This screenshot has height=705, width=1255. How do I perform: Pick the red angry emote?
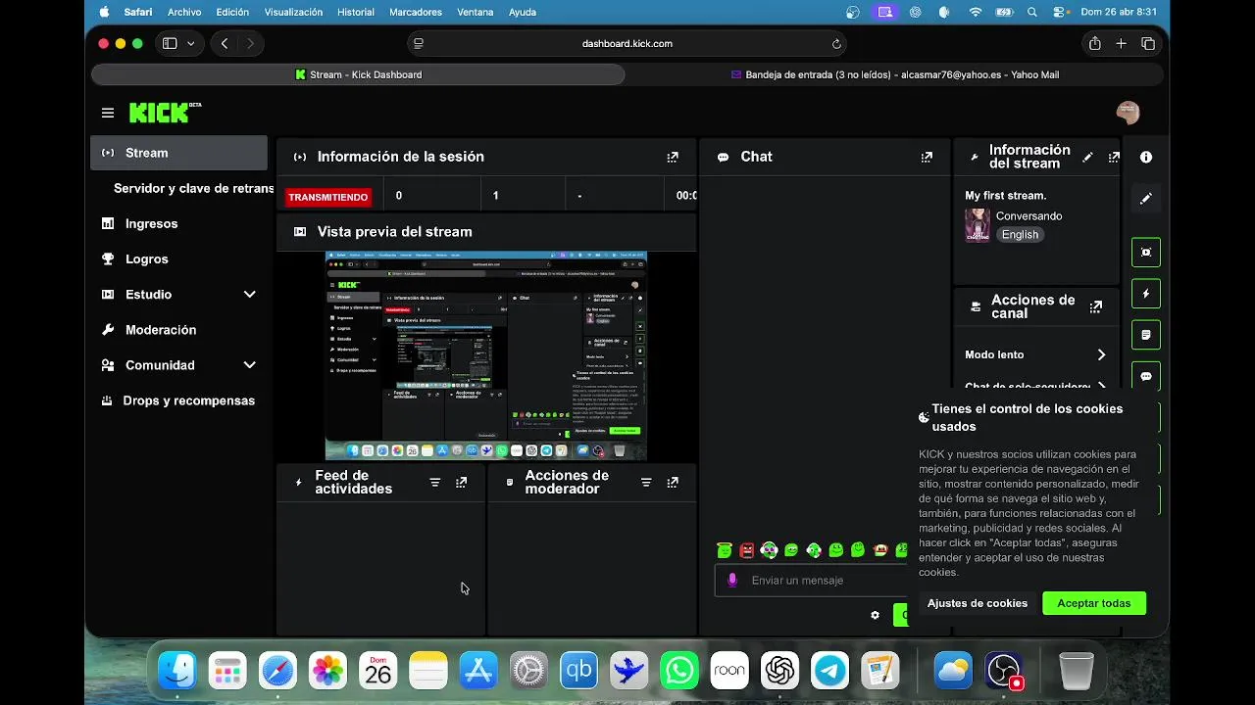tap(747, 550)
